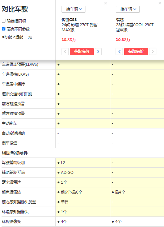Click the 车道保持(LKAS) row label

(15, 74)
